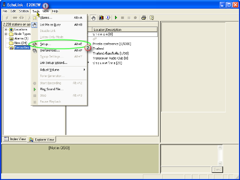Select the station row ending in [28]
Image resolution: width=240 pixels, height=180 pixels.
coord(107,63)
